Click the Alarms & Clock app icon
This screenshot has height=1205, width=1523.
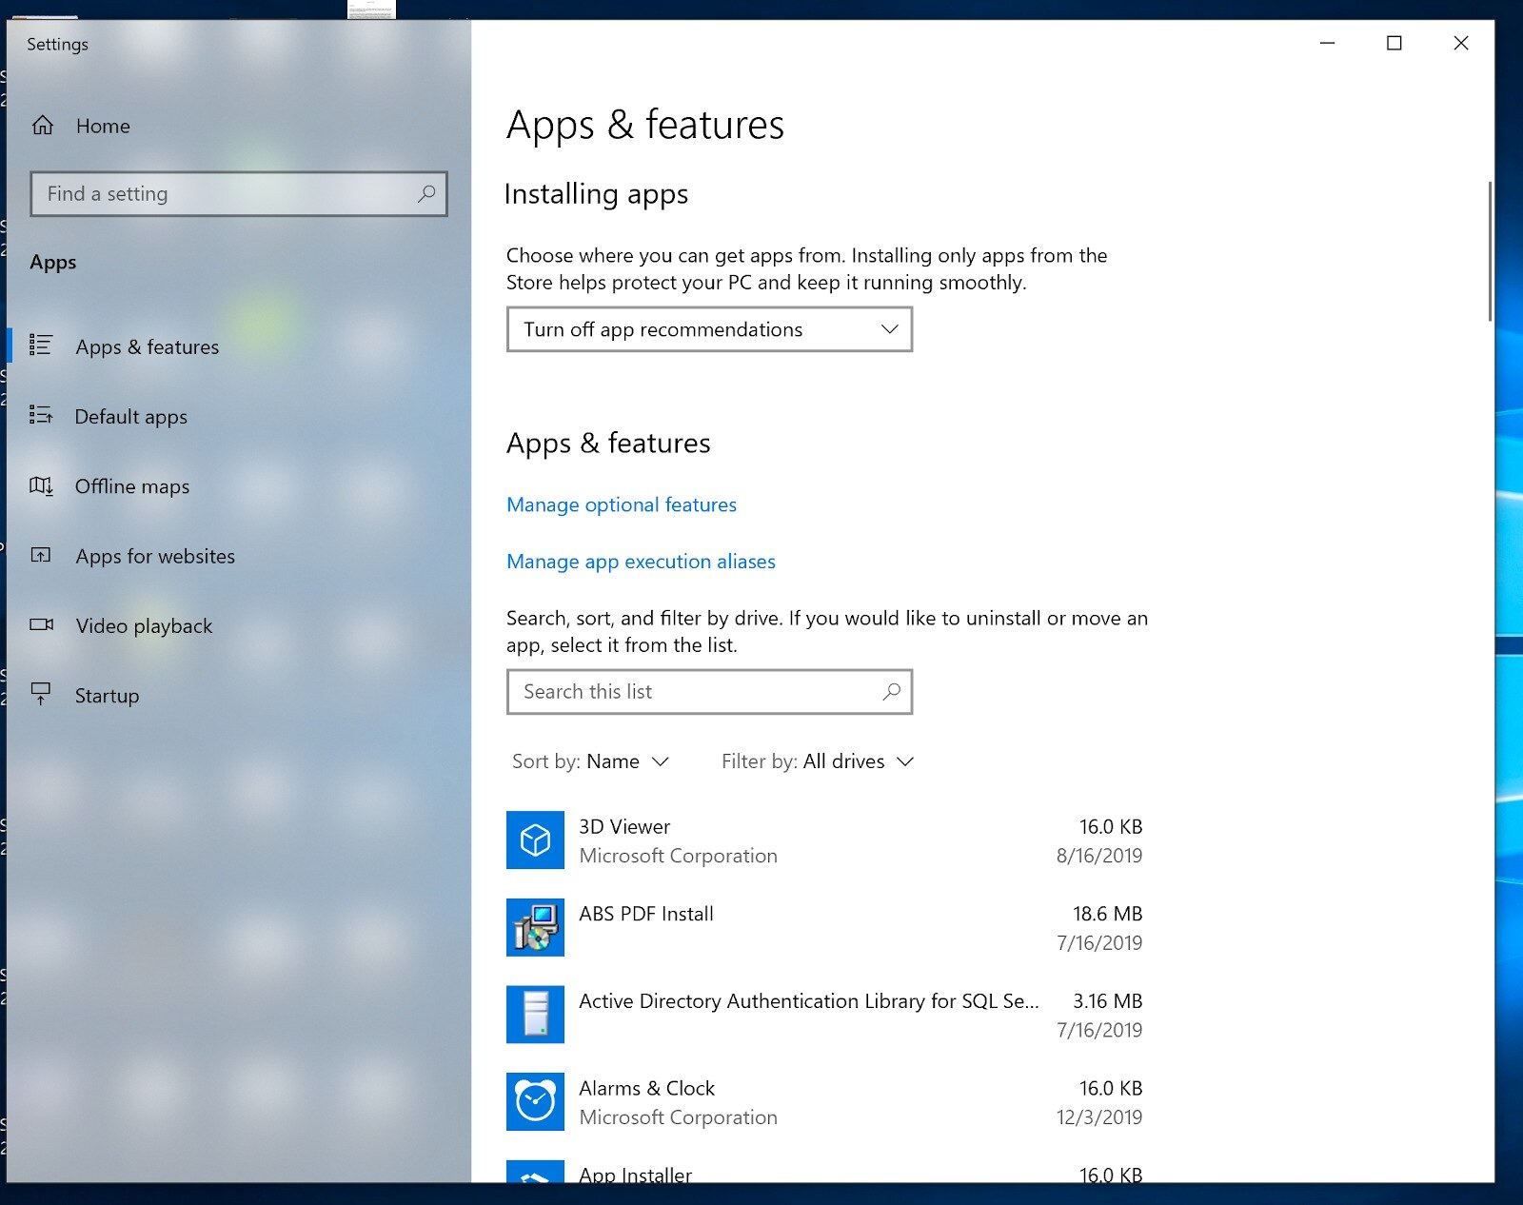click(x=535, y=1102)
